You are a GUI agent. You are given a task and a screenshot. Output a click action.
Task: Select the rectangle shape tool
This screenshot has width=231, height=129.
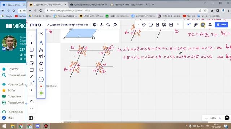(x=31, y=70)
